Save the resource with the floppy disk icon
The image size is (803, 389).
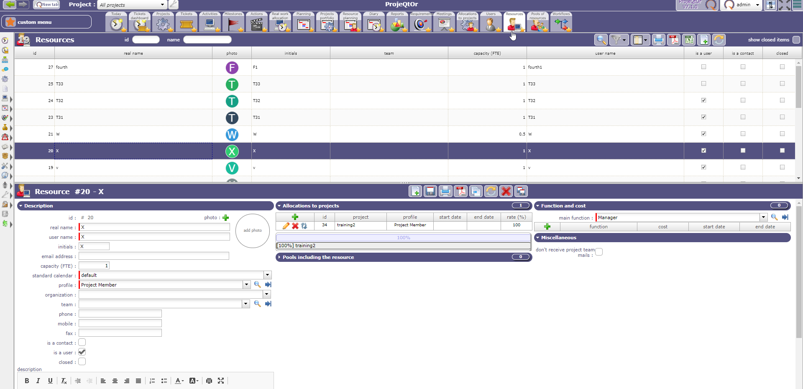[430, 192]
